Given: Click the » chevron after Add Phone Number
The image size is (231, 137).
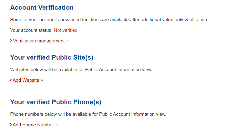Looking at the screenshot, I should click(x=57, y=125).
